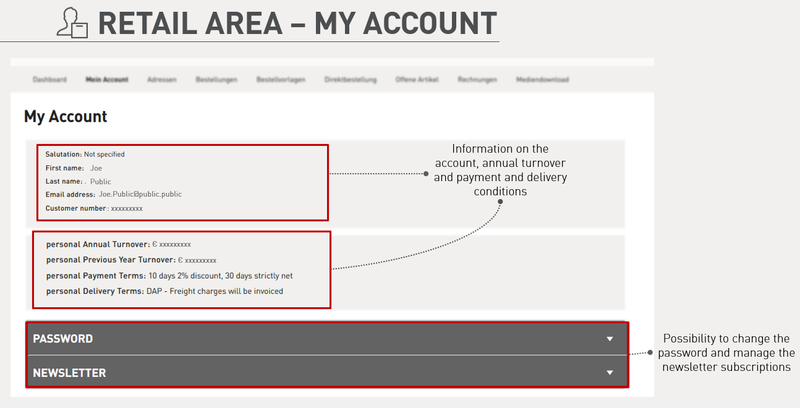The width and height of the screenshot is (800, 408).
Task: Click the Joe.Public@public.public email address
Action: click(x=140, y=194)
